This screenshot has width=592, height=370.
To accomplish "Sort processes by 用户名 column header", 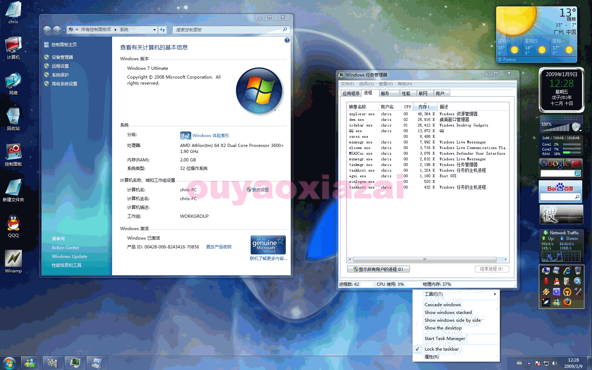I will [x=390, y=107].
